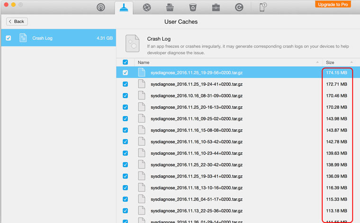Click the Upgrade to Pro button
Image resolution: width=360 pixels, height=223 pixels.
pos(333,4)
